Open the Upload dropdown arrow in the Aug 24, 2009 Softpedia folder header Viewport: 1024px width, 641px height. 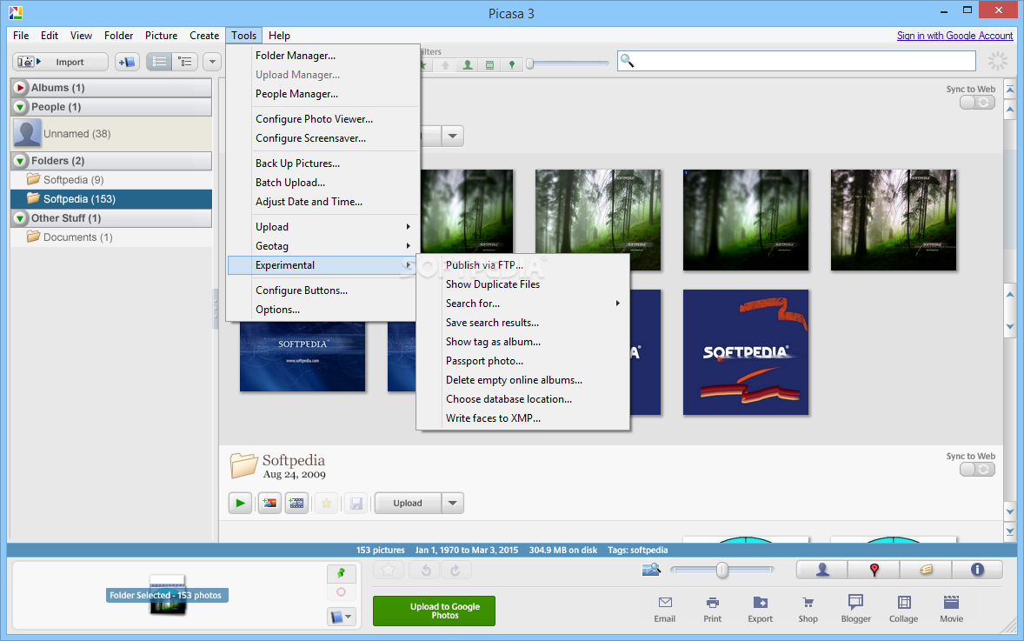[453, 503]
